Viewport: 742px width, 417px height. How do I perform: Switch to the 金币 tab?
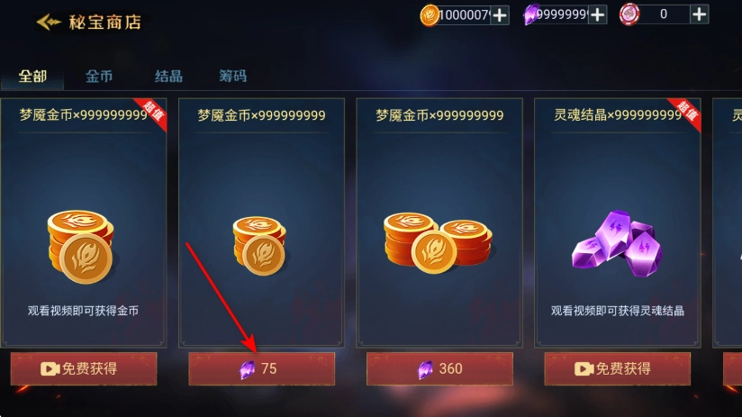tap(99, 77)
